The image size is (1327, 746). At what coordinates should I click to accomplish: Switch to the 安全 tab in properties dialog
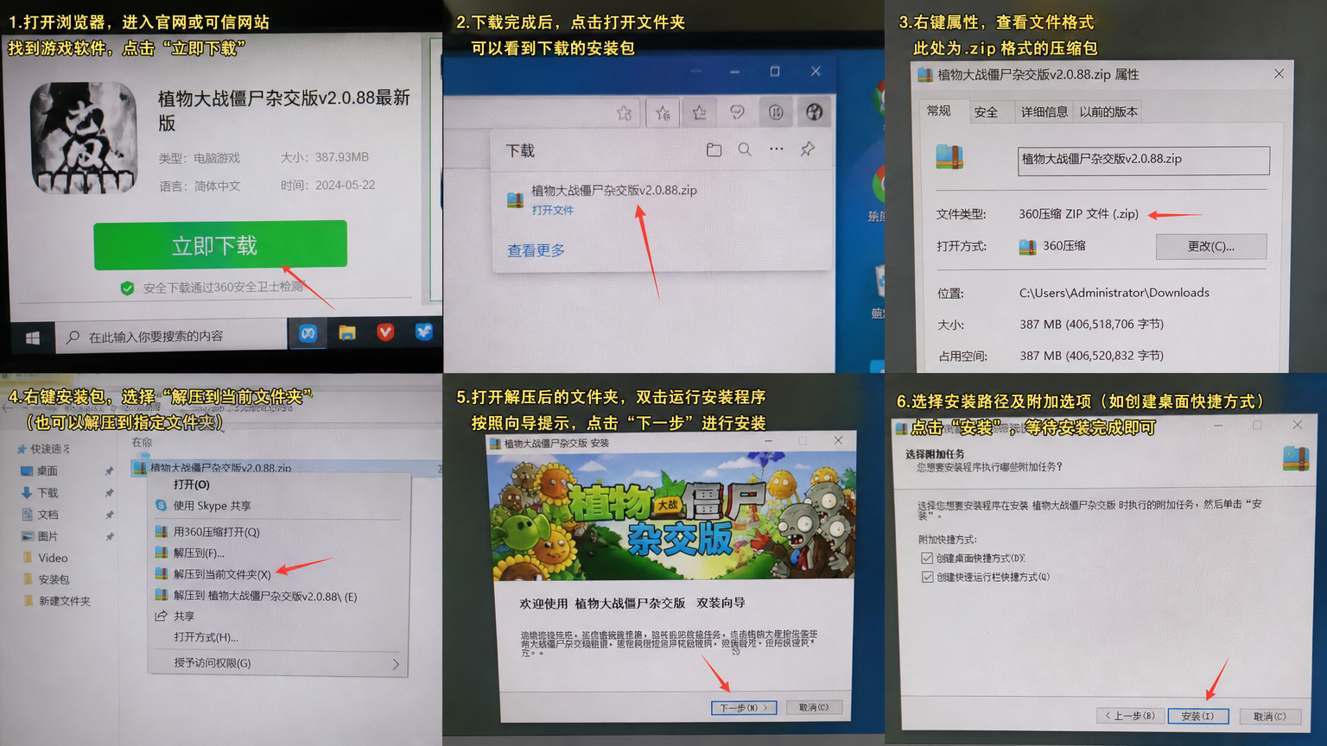(986, 112)
